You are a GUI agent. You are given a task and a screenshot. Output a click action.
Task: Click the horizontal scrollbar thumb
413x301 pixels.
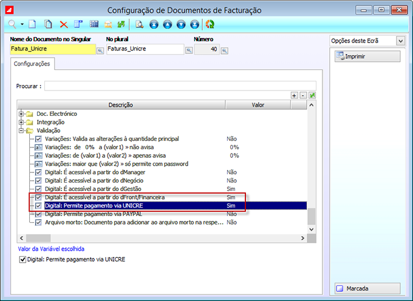(38, 238)
